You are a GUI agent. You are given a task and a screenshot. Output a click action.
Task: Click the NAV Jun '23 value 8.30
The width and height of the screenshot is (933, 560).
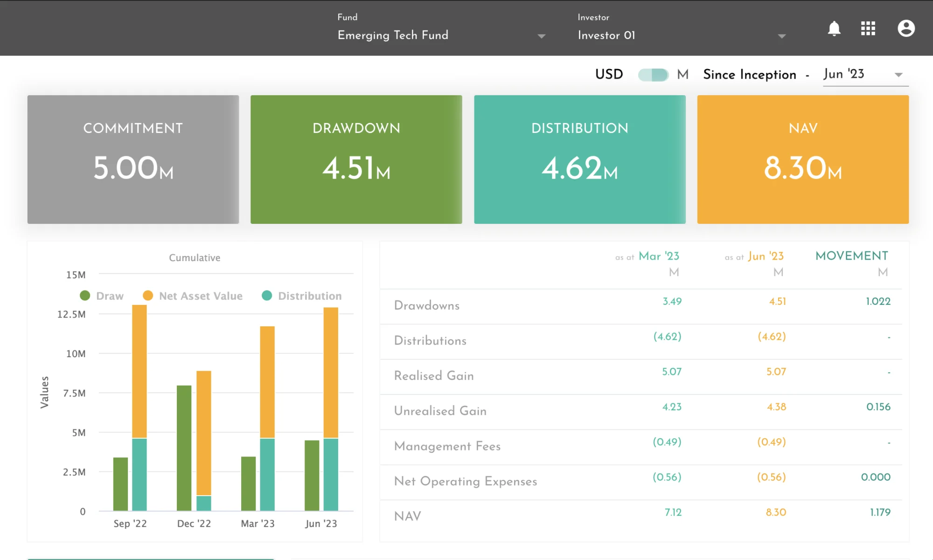(x=776, y=512)
